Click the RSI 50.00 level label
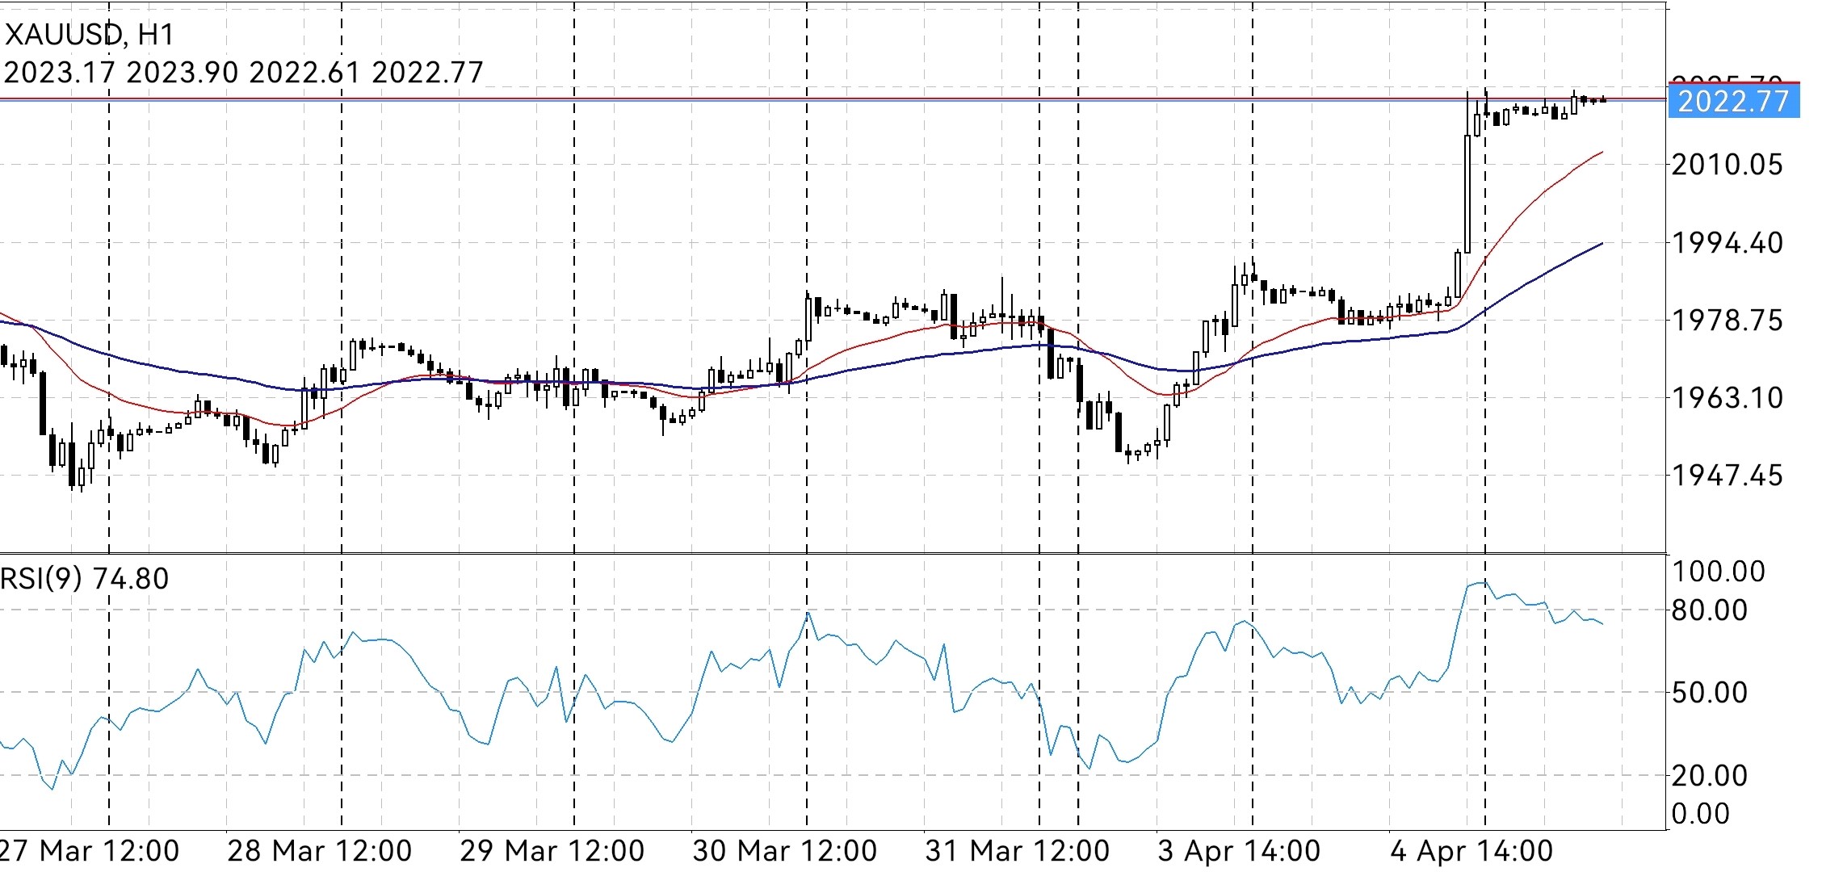 click(x=1710, y=693)
